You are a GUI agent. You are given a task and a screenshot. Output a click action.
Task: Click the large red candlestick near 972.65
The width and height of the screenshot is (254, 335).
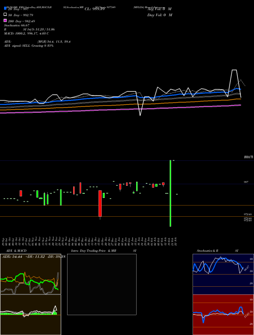click(100, 204)
